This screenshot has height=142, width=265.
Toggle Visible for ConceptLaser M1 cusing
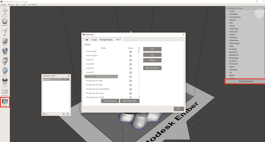pyautogui.click(x=130, y=81)
